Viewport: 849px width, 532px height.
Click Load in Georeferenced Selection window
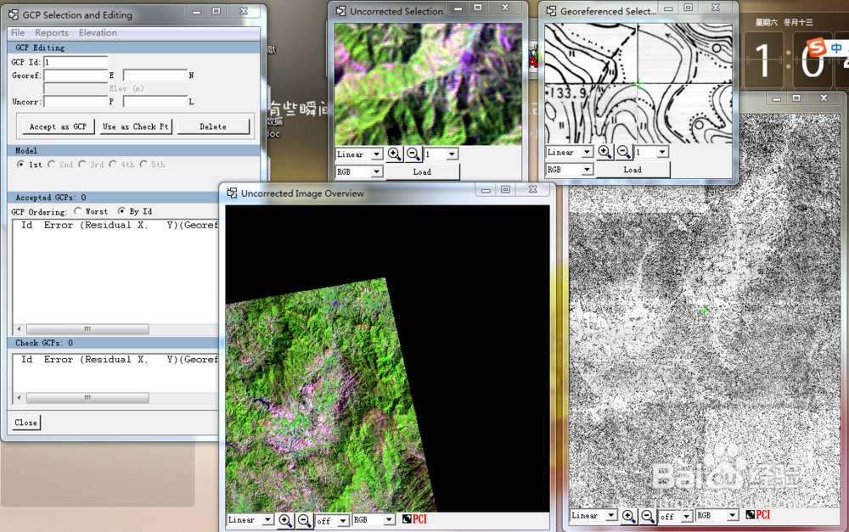click(632, 170)
